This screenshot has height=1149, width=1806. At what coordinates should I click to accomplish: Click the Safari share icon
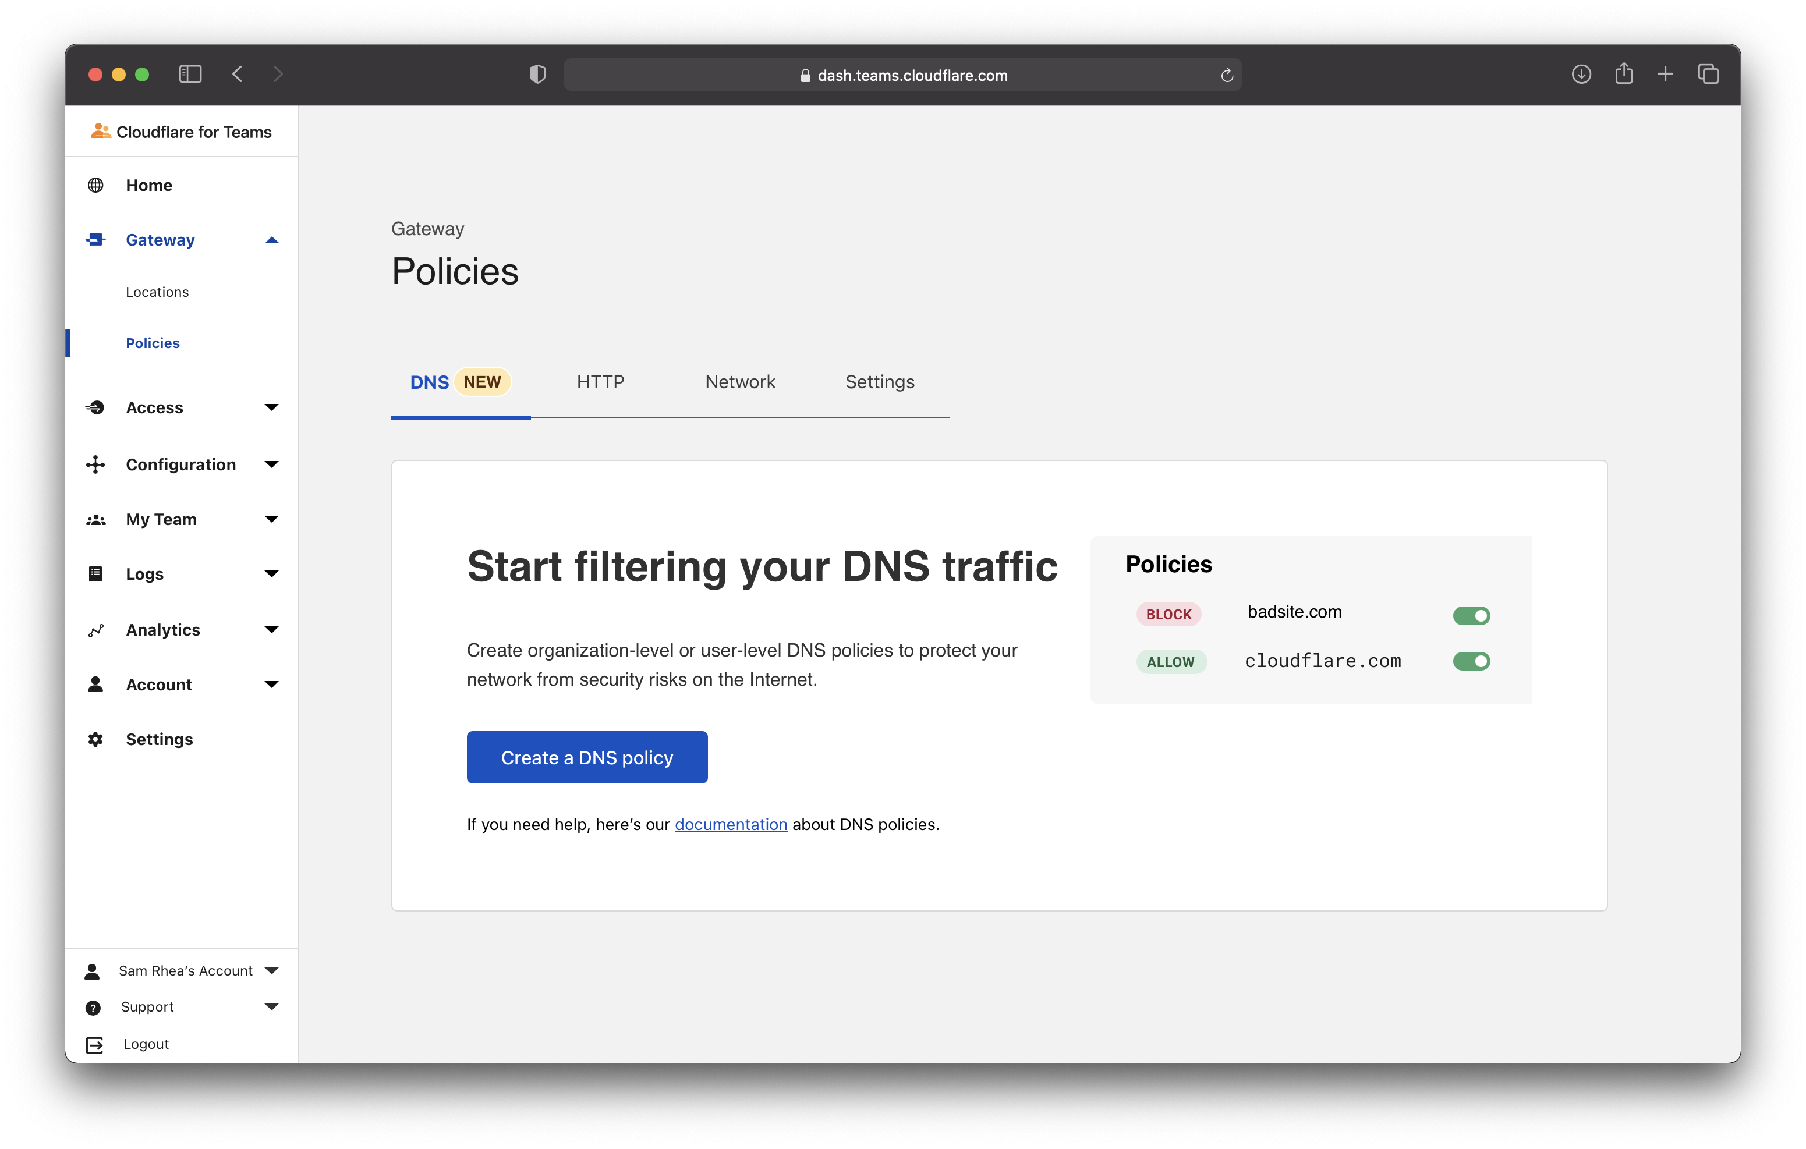pyautogui.click(x=1623, y=73)
